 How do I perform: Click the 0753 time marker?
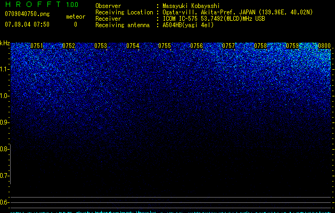point(101,46)
